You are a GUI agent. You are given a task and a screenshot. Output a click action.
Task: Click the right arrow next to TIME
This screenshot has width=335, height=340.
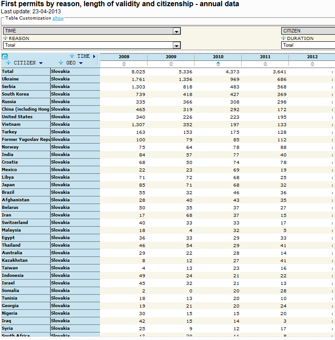click(94, 56)
